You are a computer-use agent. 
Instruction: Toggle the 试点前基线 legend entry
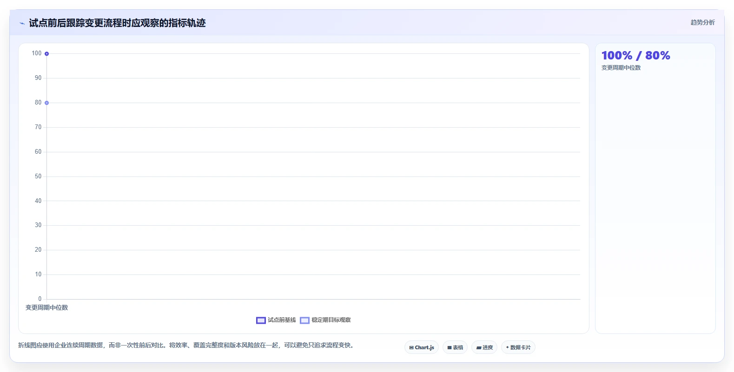pos(276,320)
